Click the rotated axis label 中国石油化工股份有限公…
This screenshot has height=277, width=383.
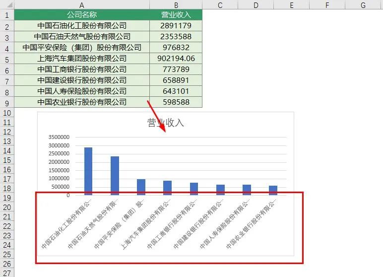point(66,223)
